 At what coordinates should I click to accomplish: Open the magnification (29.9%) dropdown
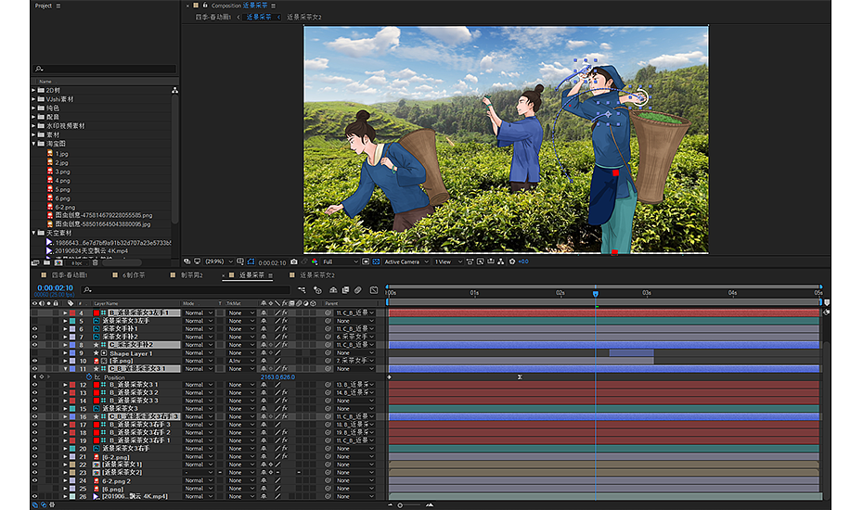pos(220,261)
